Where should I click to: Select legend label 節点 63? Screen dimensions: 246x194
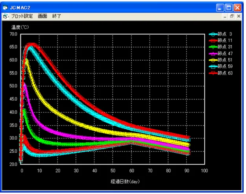pyautogui.click(x=225, y=73)
